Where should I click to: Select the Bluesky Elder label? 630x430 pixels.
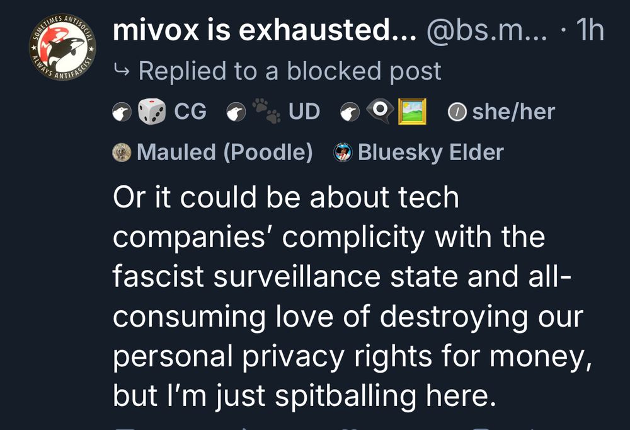coord(430,151)
